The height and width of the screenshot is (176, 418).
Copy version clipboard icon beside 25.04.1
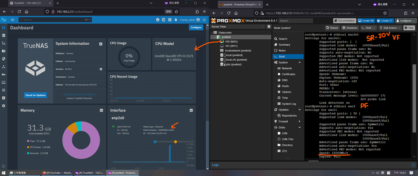101,69
